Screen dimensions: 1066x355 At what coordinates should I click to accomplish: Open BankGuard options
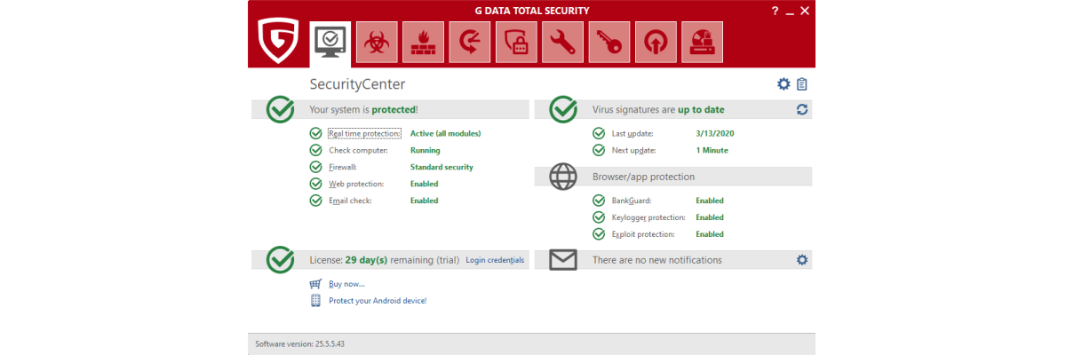(x=632, y=201)
